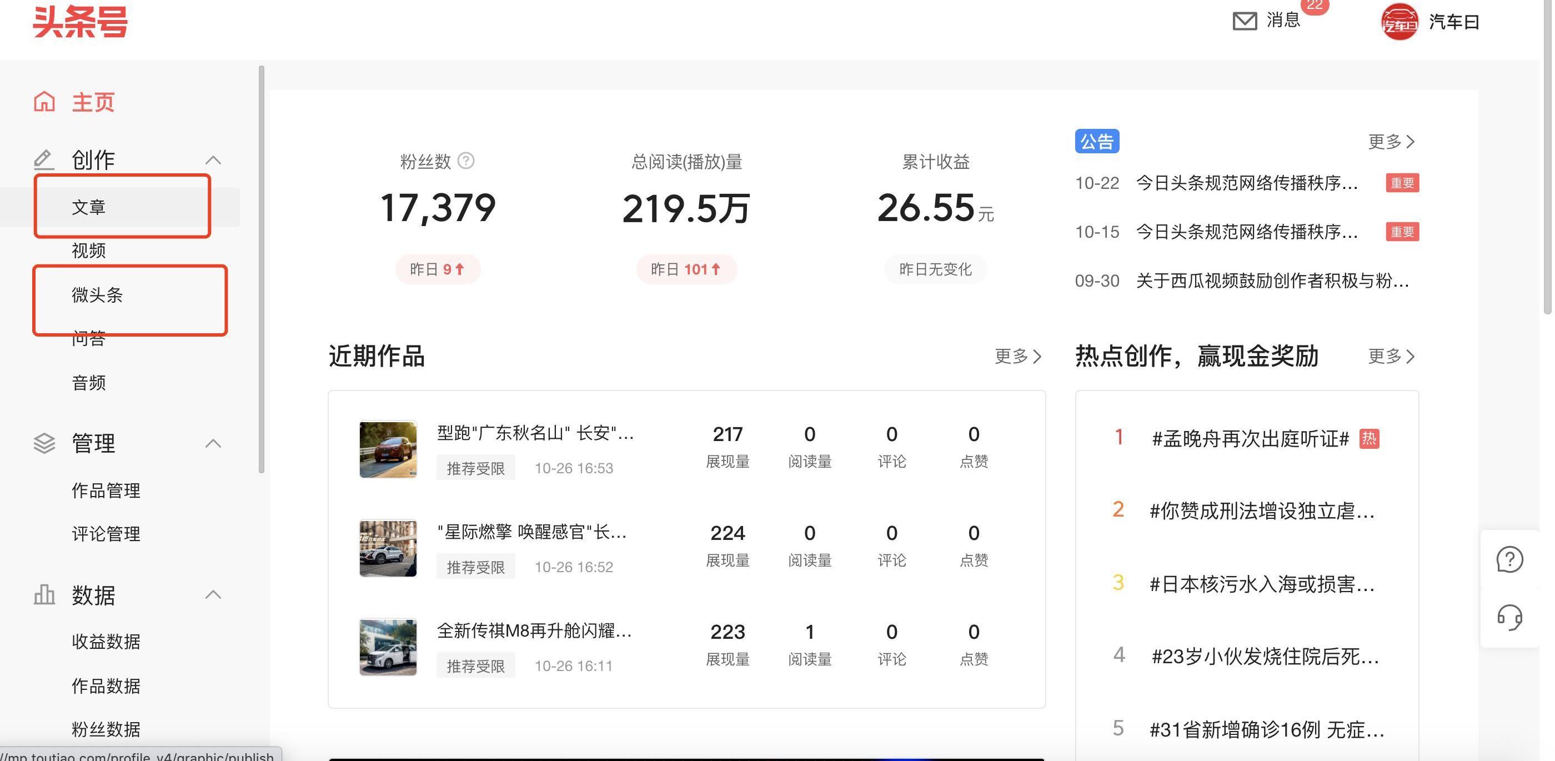Click the sidebar vertical scrollbar
This screenshot has height=761, width=1555.
tap(262, 269)
